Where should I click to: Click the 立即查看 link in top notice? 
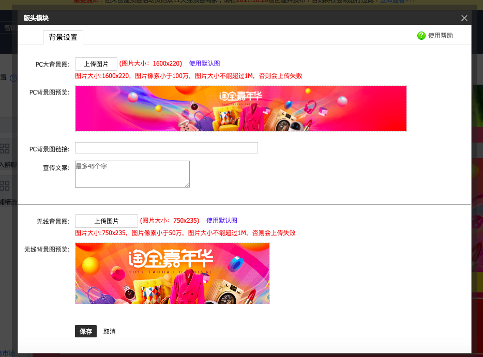coord(394,1)
